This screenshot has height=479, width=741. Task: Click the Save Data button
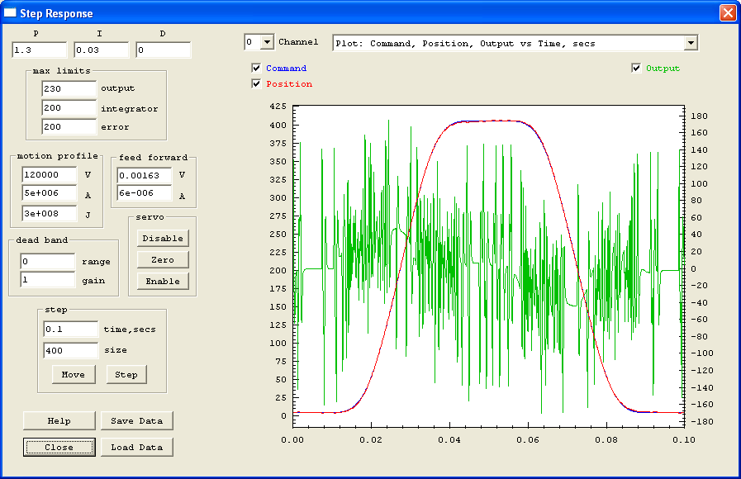137,420
